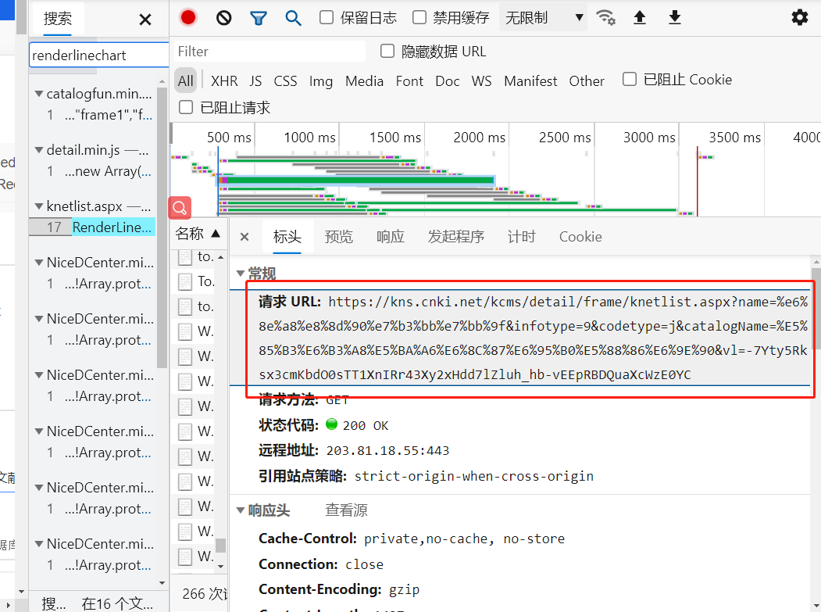The width and height of the screenshot is (821, 612).
Task: Filter requests by Img type
Action: 321,82
